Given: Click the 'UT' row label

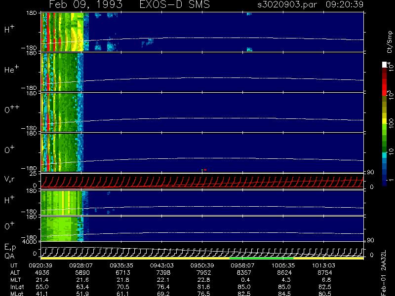Looking at the screenshot, I should click(x=14, y=265).
